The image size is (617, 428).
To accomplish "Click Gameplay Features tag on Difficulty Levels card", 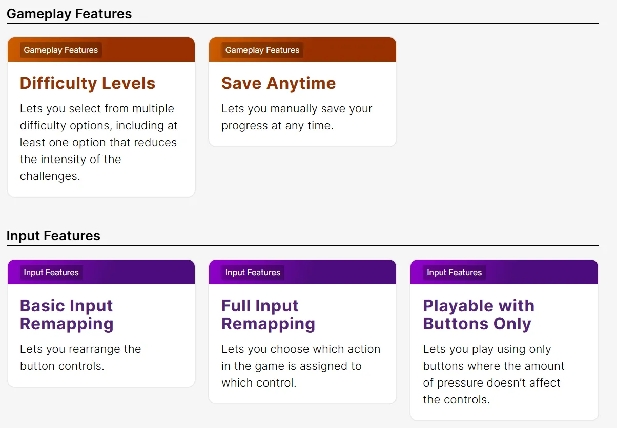I will (x=61, y=50).
